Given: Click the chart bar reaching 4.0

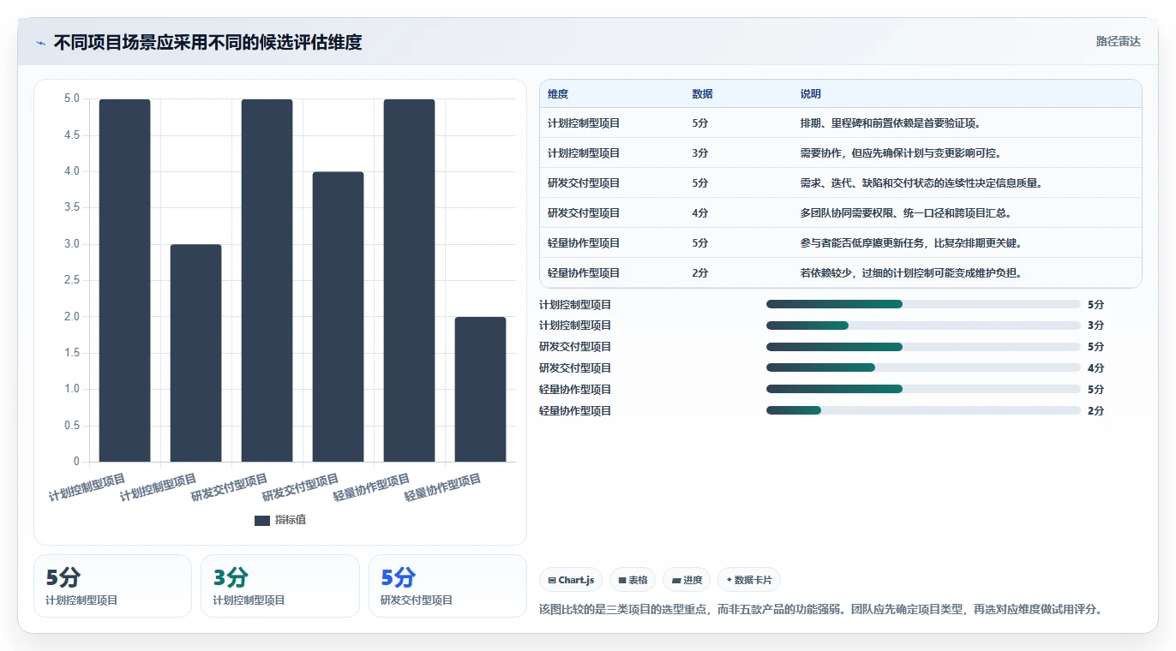Looking at the screenshot, I should (338, 317).
